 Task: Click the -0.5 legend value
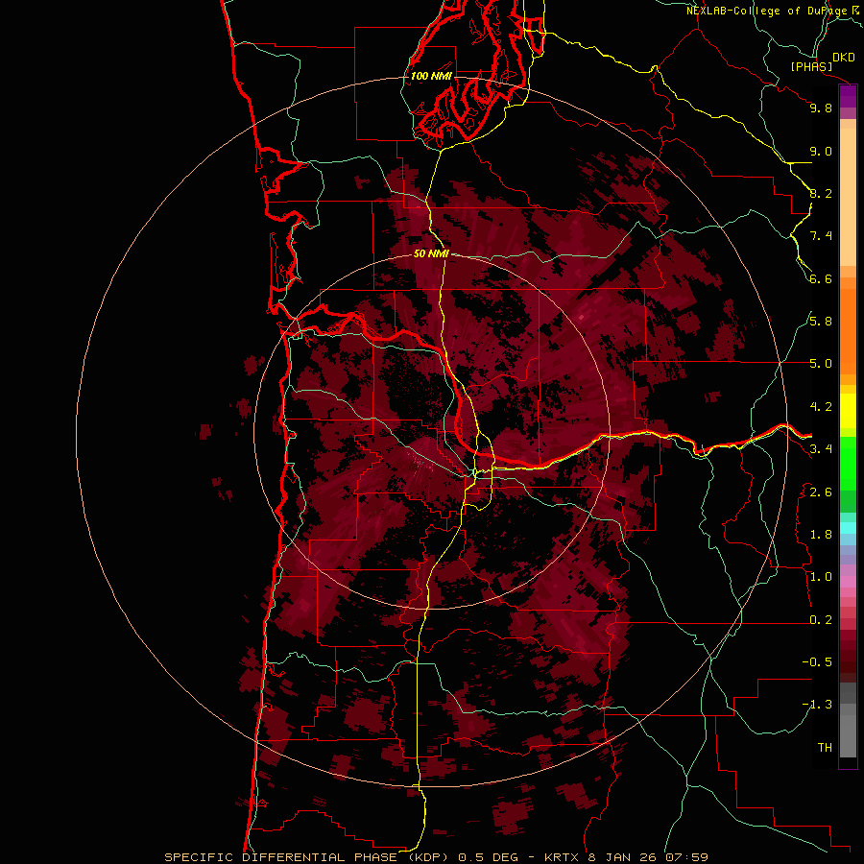[x=817, y=662]
